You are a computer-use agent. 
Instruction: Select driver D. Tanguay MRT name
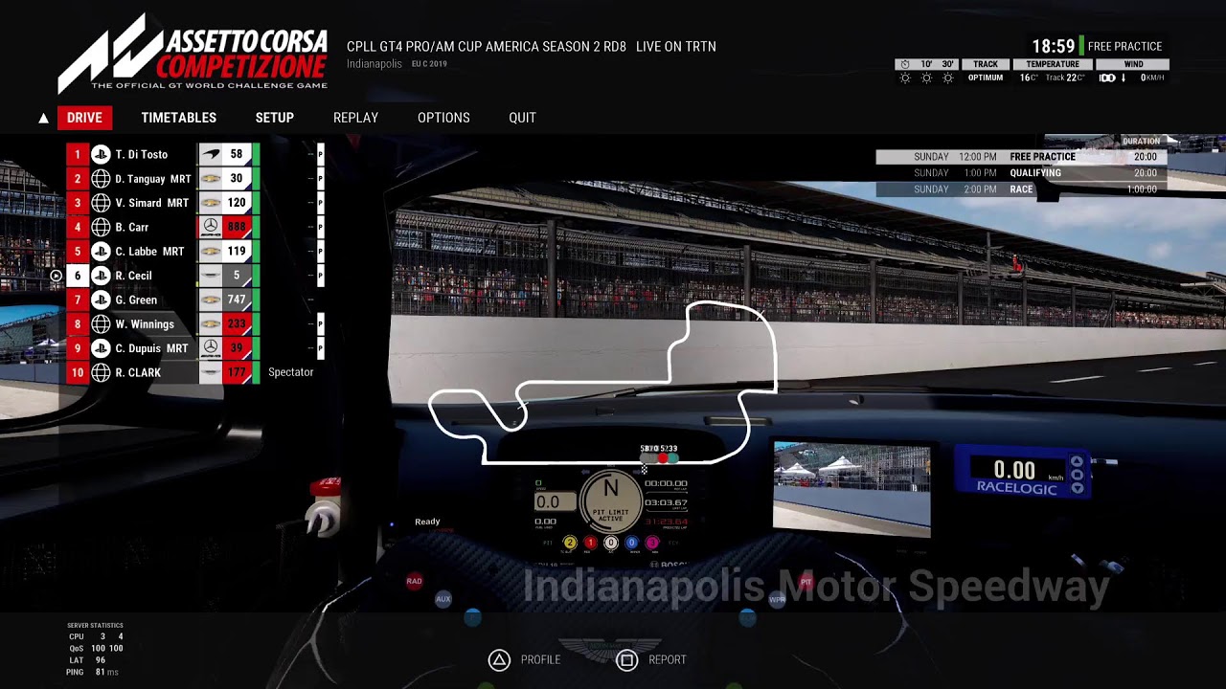(153, 179)
